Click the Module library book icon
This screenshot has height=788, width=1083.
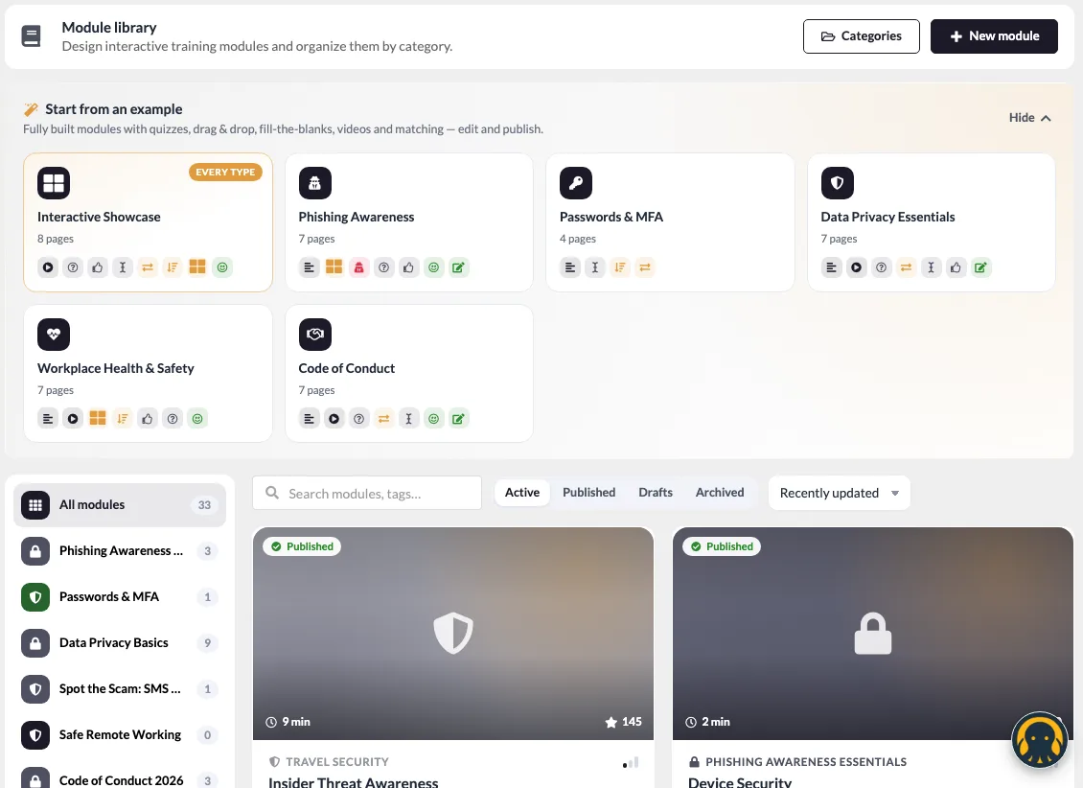tap(31, 35)
